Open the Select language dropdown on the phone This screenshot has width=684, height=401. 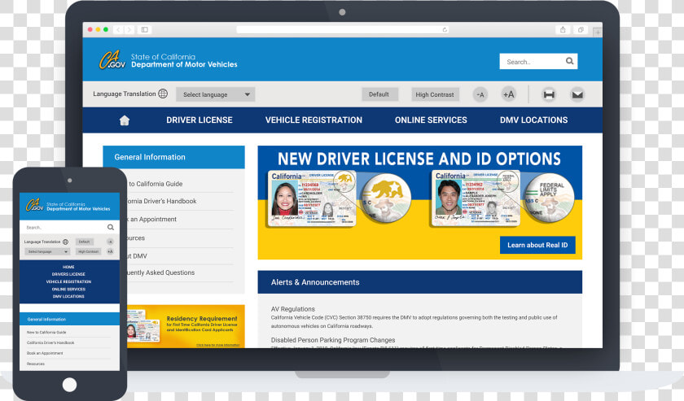(x=46, y=251)
